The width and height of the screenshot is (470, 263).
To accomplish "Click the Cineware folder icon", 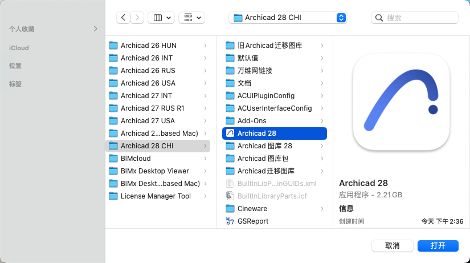I will [230, 209].
